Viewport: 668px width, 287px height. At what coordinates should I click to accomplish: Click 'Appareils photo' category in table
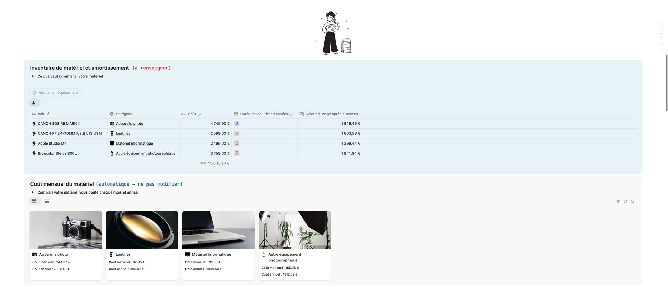point(126,124)
